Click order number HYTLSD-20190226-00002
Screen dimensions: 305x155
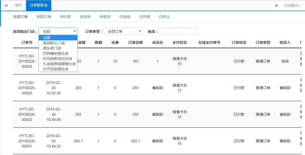(x=27, y=114)
